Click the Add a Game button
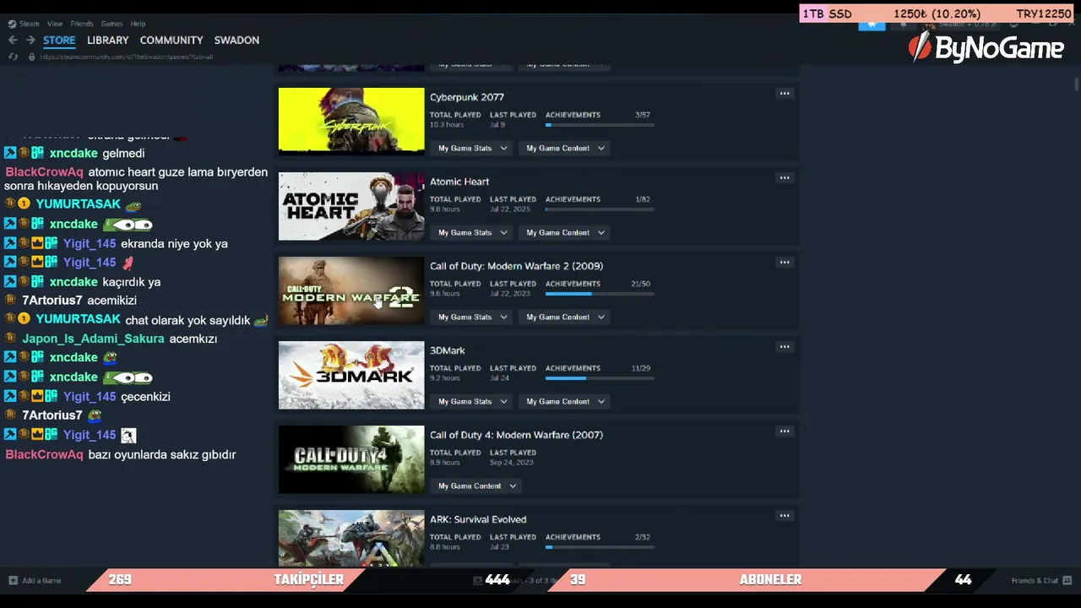 (x=35, y=580)
